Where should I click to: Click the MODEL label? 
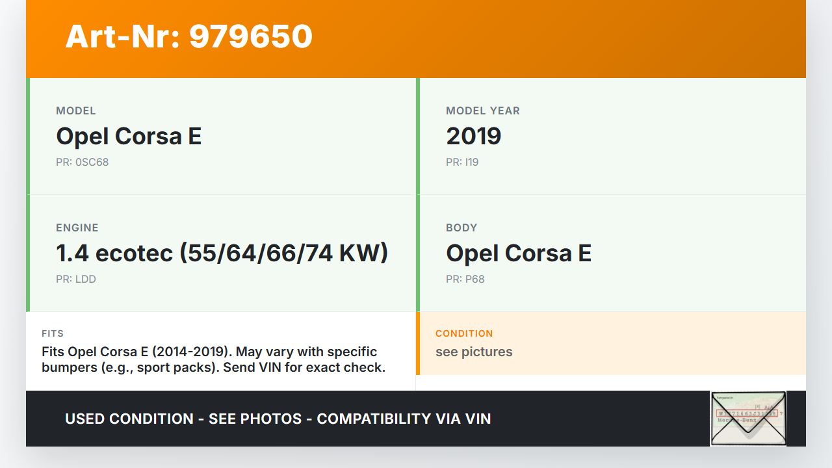pyautogui.click(x=76, y=110)
